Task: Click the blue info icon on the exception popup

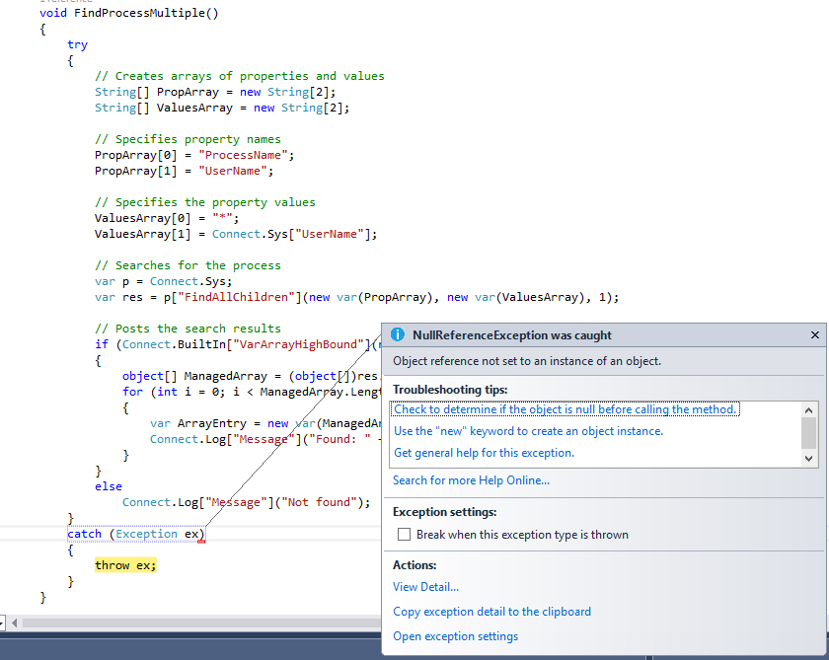Action: 397,334
